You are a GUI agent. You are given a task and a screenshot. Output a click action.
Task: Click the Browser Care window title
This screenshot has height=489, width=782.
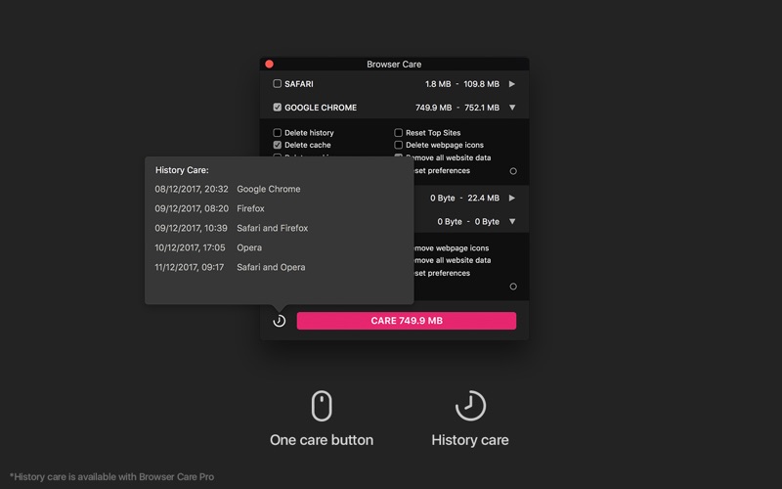click(394, 64)
